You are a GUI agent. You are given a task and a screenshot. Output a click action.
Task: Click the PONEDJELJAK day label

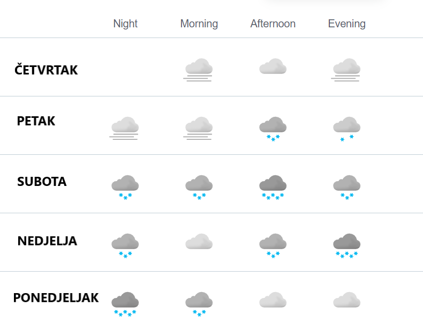pyautogui.click(x=56, y=298)
